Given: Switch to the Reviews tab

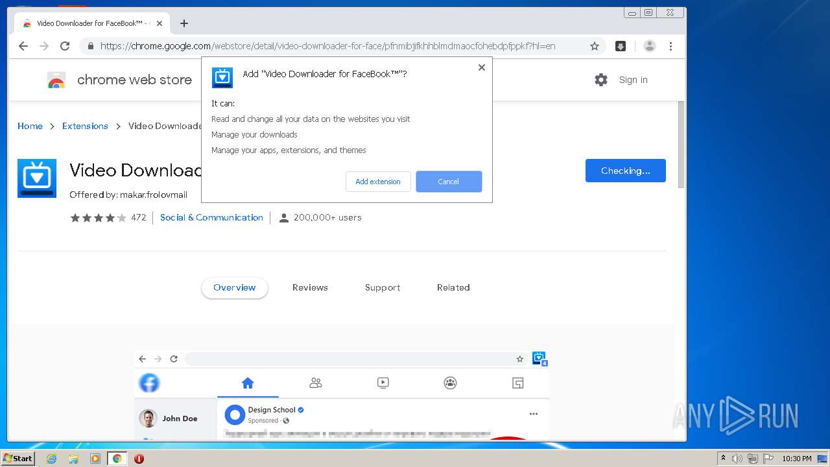Looking at the screenshot, I should [310, 287].
